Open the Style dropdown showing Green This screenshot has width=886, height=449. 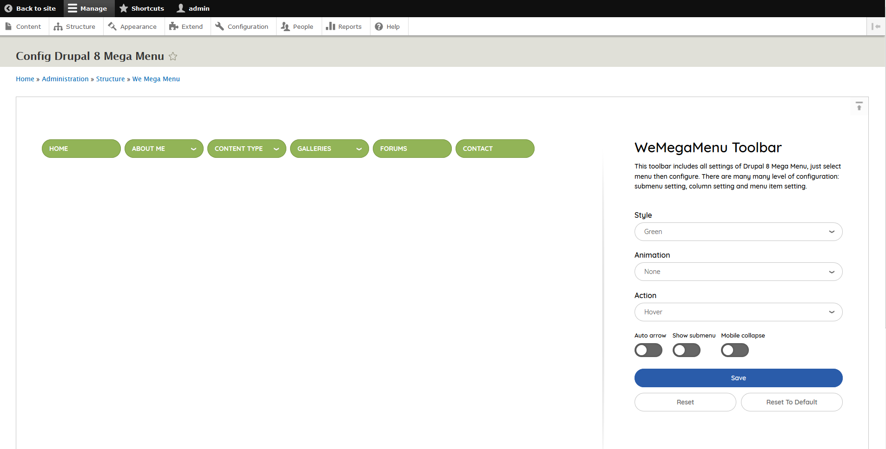[738, 232]
